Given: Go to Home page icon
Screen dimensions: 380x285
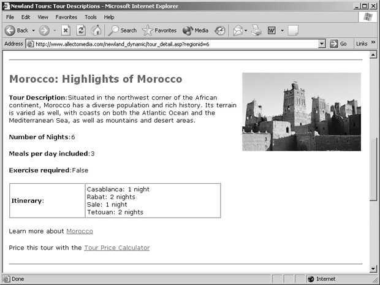Looking at the screenshot, I should 96,31.
